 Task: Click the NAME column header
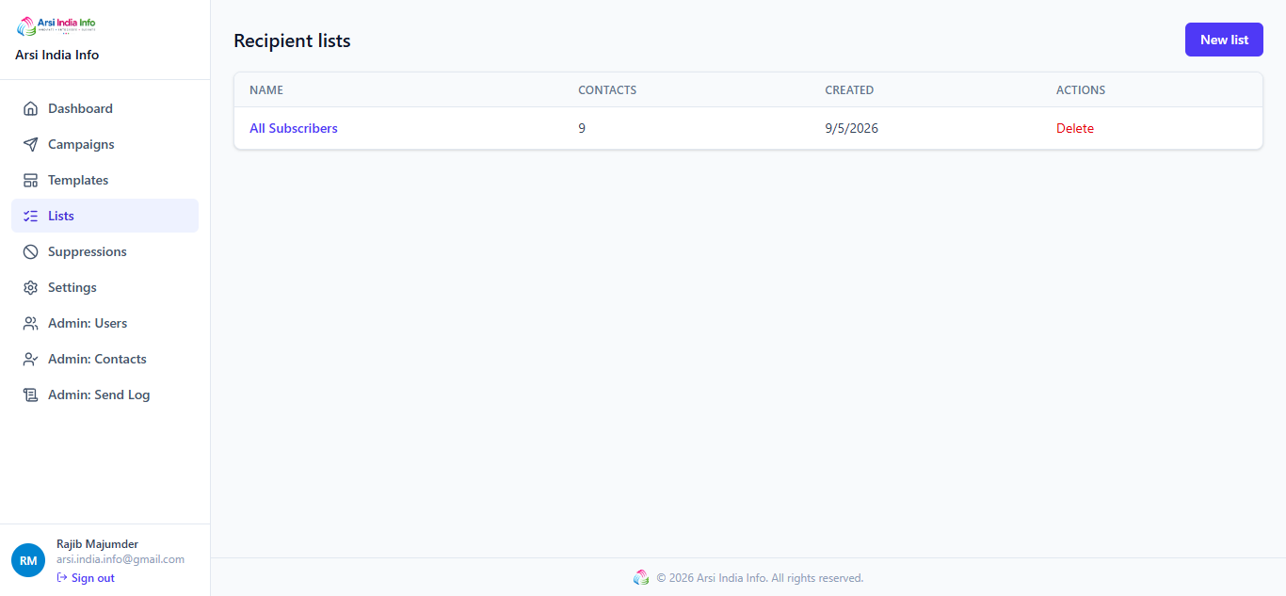[266, 90]
